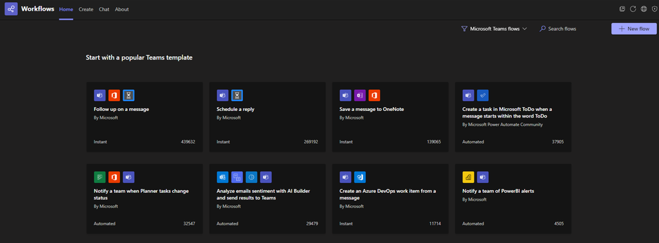Click the yellow Power BI icon
659x243 pixels.
pyautogui.click(x=468, y=177)
